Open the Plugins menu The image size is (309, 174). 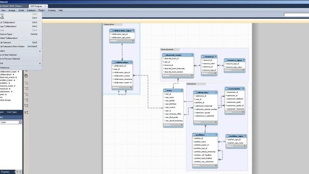click(x=42, y=10)
